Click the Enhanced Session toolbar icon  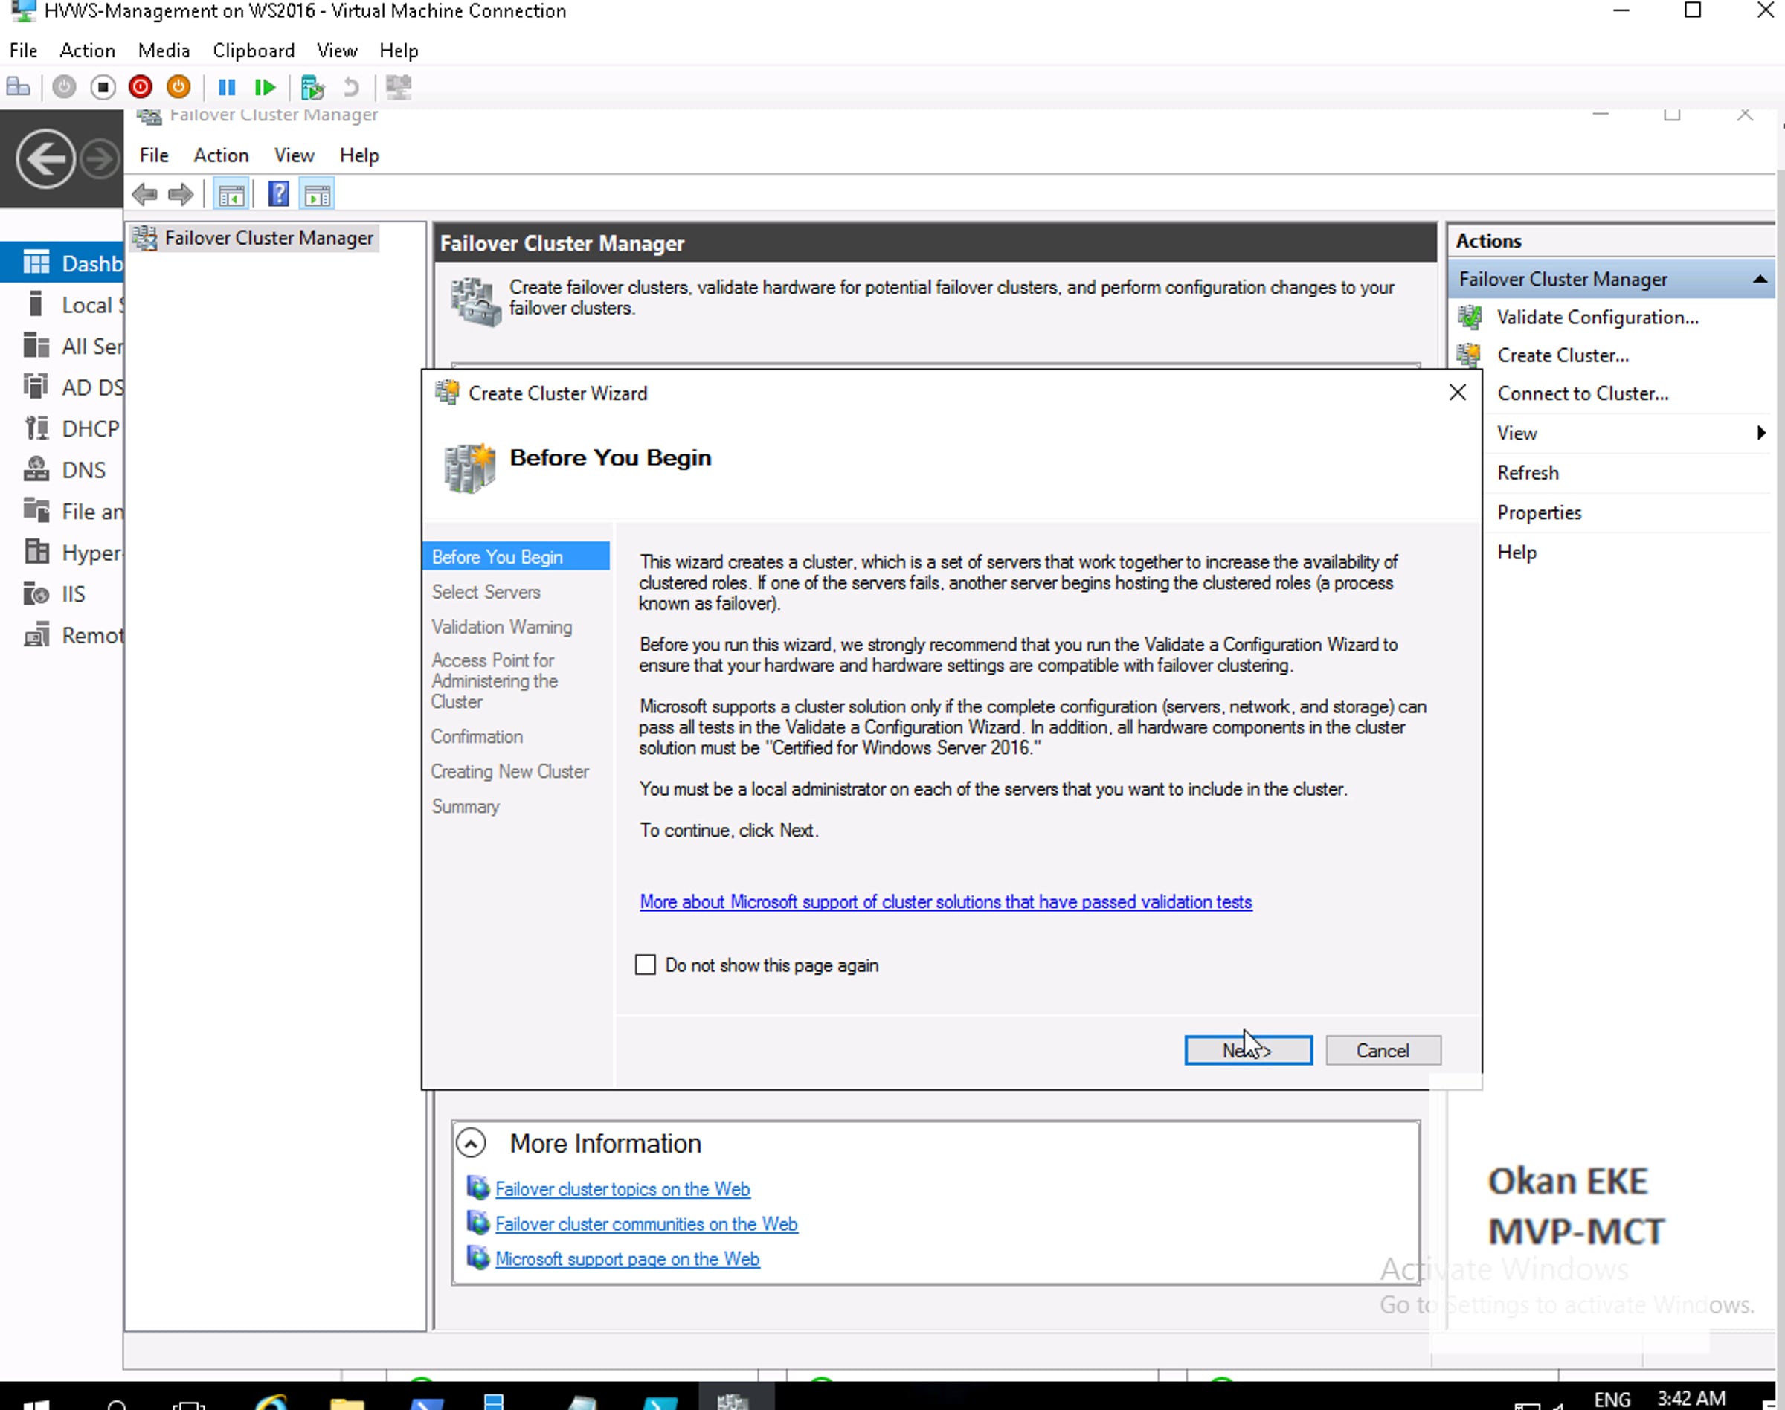399,87
